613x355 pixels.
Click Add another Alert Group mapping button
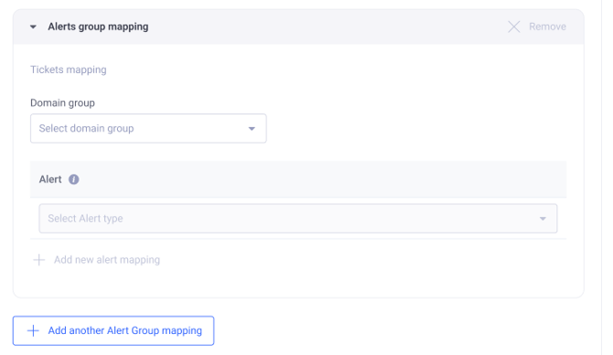(113, 331)
